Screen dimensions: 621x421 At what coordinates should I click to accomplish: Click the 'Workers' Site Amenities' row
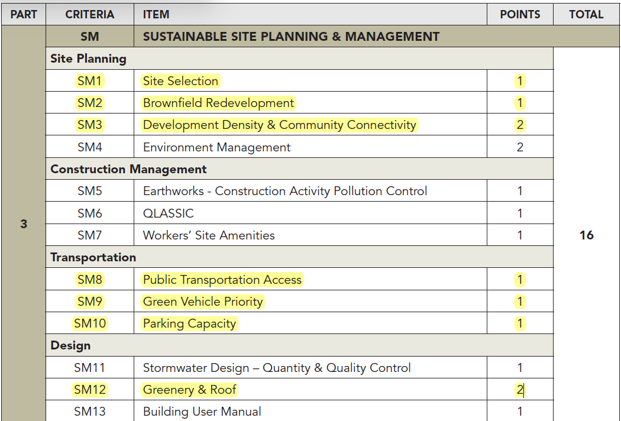[209, 235]
